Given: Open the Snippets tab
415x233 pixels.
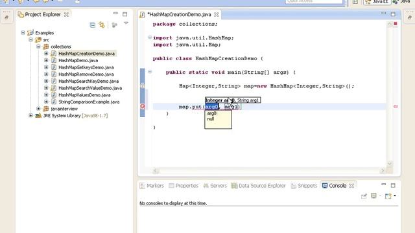Looking at the screenshot, I should click(304, 186).
